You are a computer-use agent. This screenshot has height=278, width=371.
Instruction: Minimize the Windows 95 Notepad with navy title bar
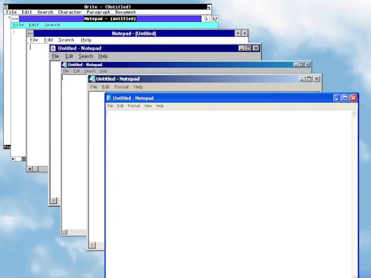pos(242,48)
